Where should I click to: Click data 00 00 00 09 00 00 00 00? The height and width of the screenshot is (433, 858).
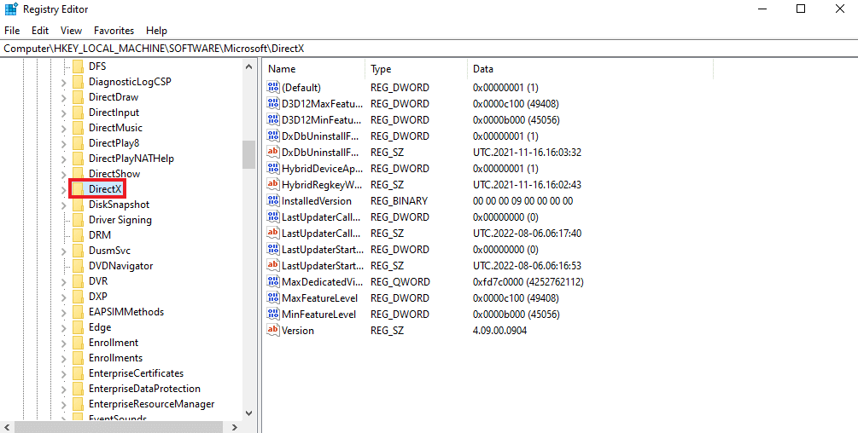tap(522, 201)
